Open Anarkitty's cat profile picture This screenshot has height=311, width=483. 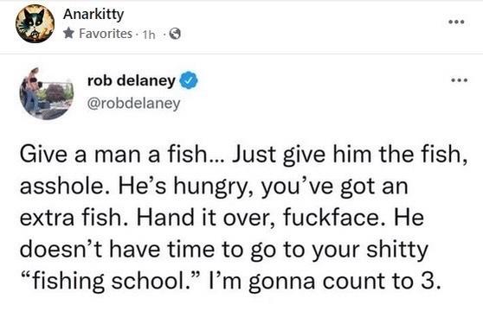[x=35, y=23]
